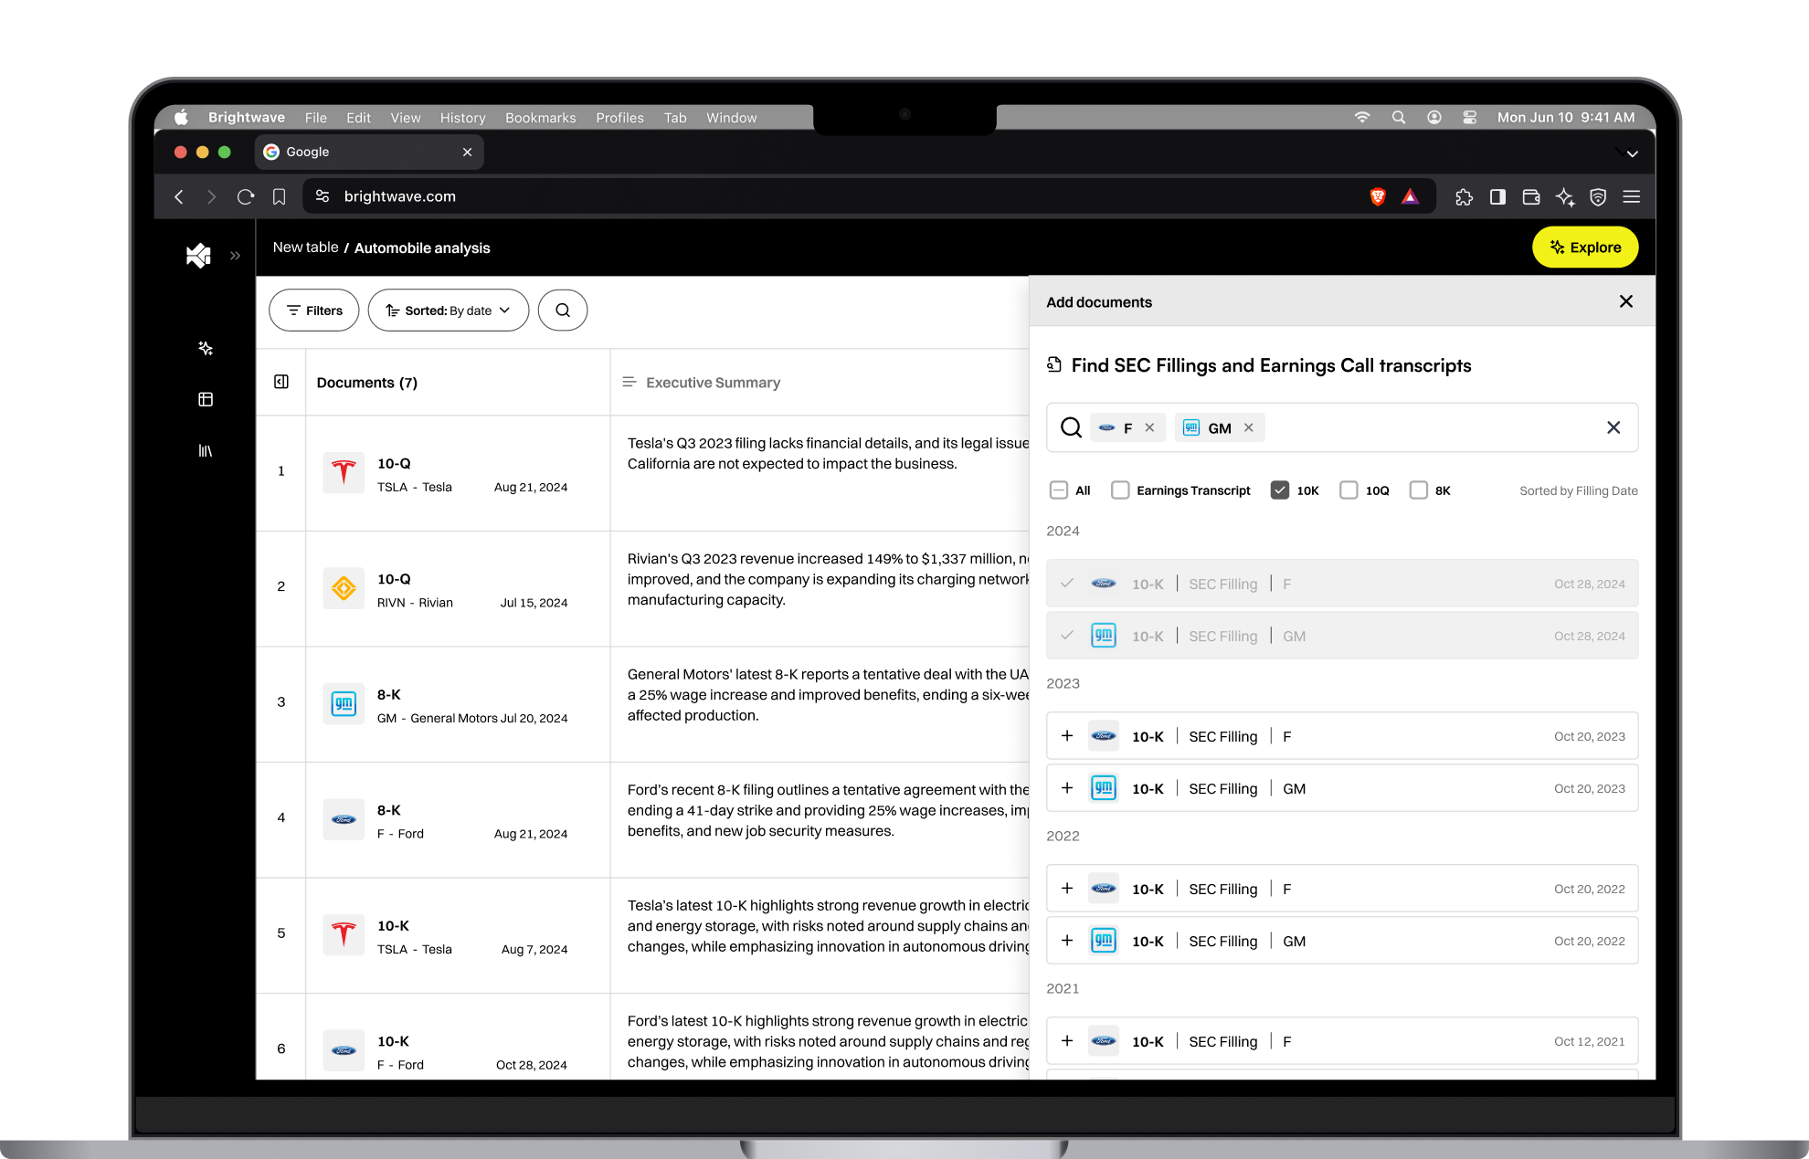Open the sparkle AI icon in sidebar
The width and height of the screenshot is (1809, 1159).
click(x=206, y=348)
